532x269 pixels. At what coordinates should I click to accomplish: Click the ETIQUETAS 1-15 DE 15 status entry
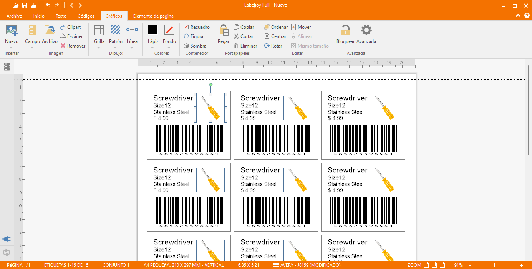coord(66,265)
